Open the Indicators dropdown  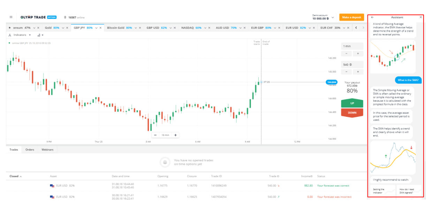[20, 35]
